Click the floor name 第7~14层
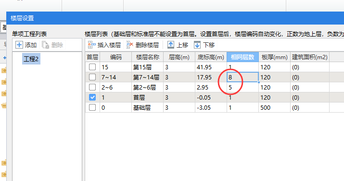The height and width of the screenshot is (181, 344). pyautogui.click(x=147, y=77)
